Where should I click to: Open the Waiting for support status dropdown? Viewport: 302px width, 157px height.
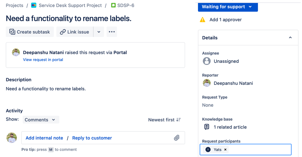pos(228,7)
